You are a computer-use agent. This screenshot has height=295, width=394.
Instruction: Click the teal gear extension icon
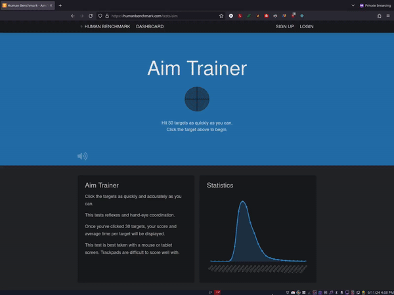coord(302,16)
